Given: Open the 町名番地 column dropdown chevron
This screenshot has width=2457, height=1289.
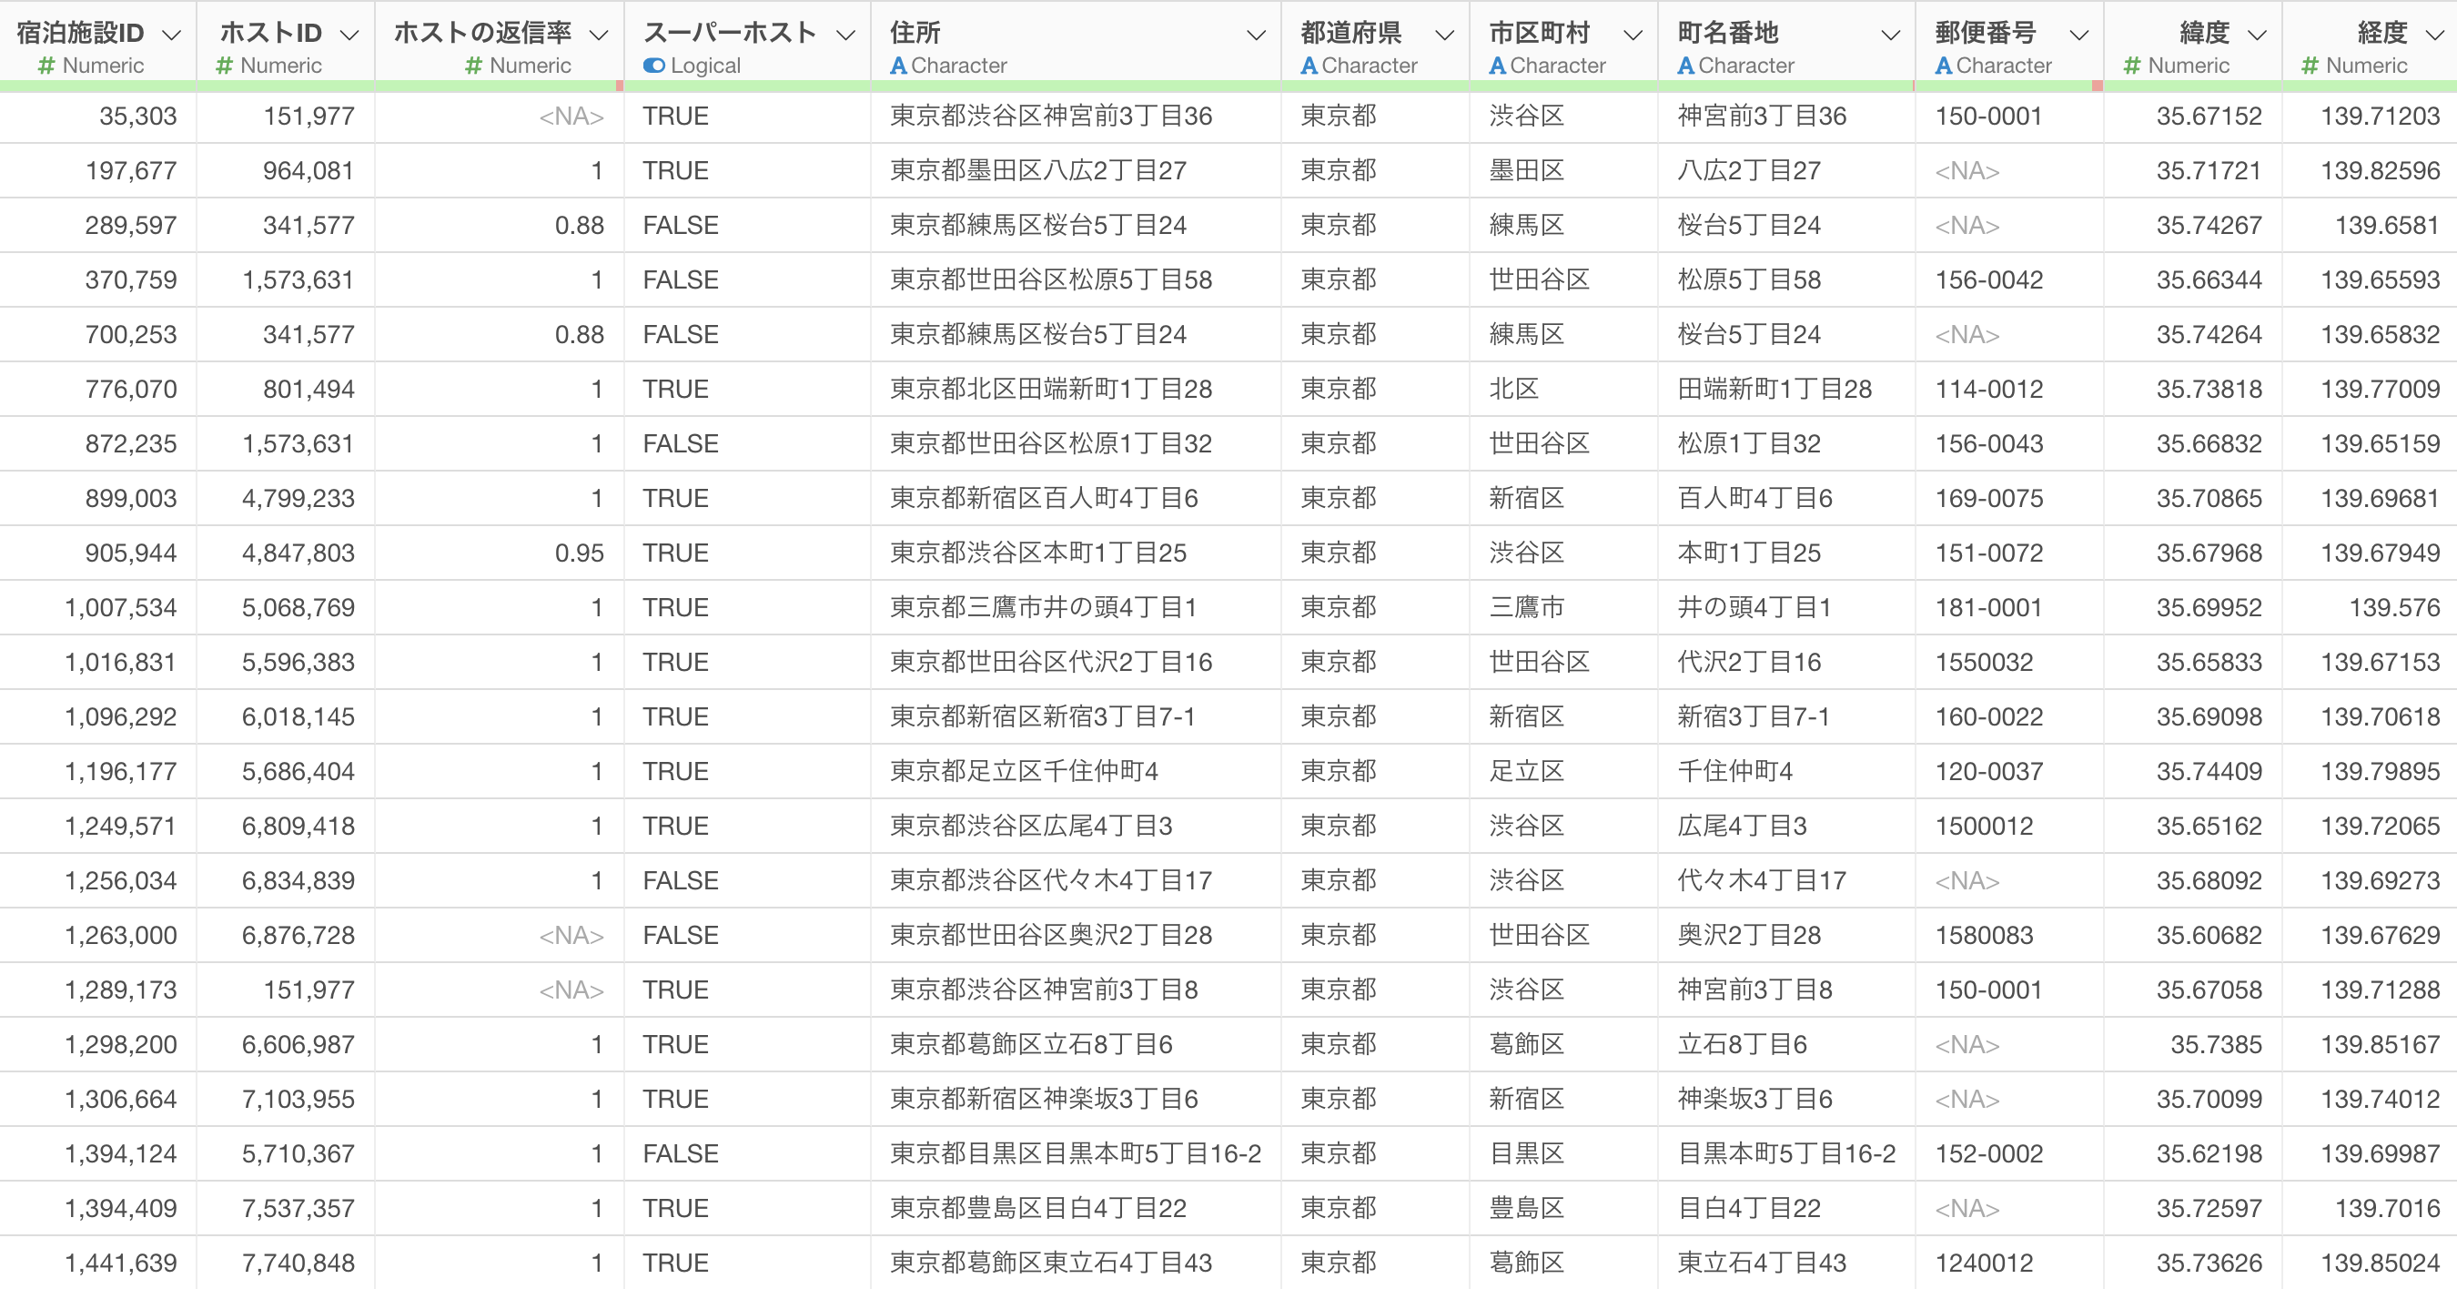Looking at the screenshot, I should pyautogui.click(x=1889, y=36).
